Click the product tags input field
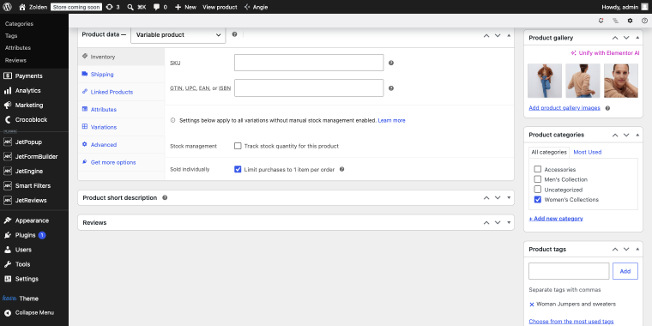Image resolution: width=652 pixels, height=326 pixels. coord(569,271)
